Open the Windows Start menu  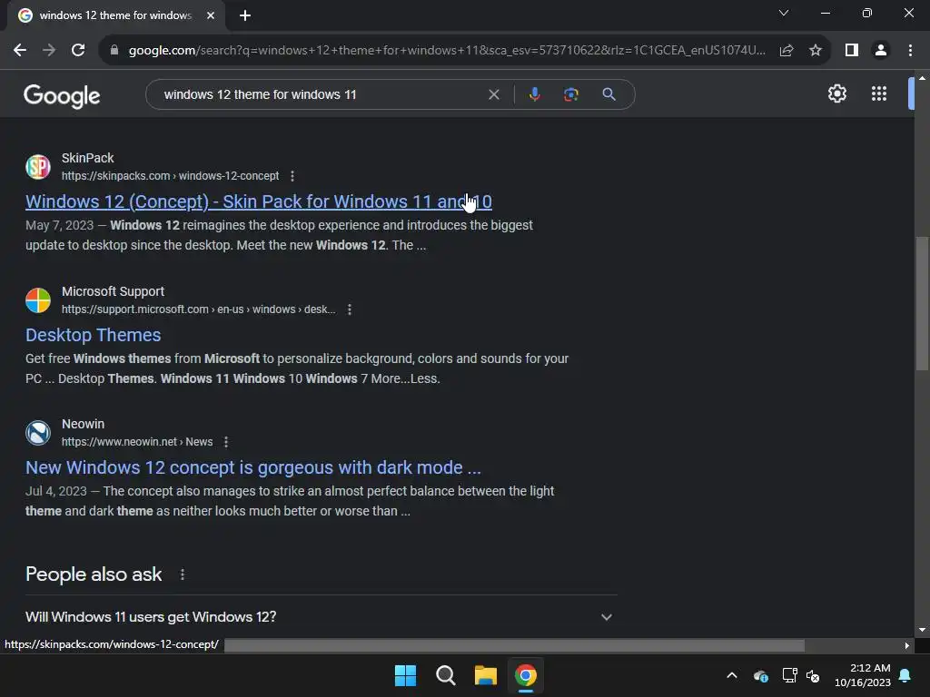(x=406, y=675)
